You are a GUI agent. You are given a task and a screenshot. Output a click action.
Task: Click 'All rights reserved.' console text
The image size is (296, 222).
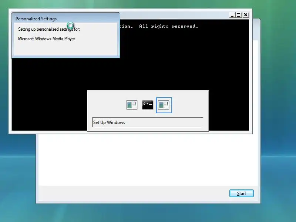click(169, 26)
